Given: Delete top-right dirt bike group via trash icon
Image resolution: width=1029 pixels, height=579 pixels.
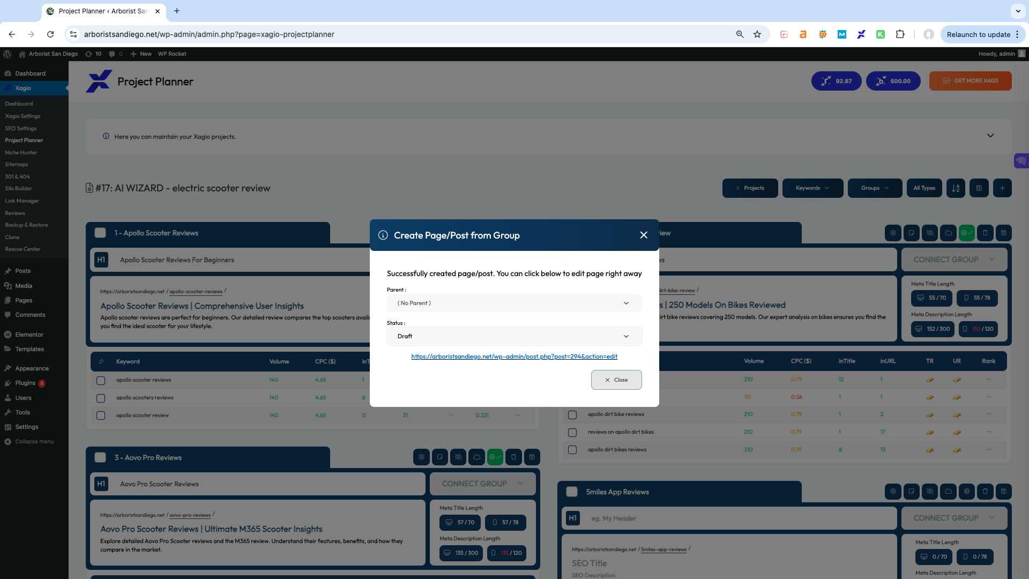Looking at the screenshot, I should click(985, 233).
